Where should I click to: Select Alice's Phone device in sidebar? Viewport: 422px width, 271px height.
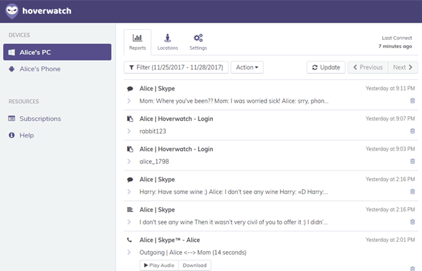click(x=40, y=69)
